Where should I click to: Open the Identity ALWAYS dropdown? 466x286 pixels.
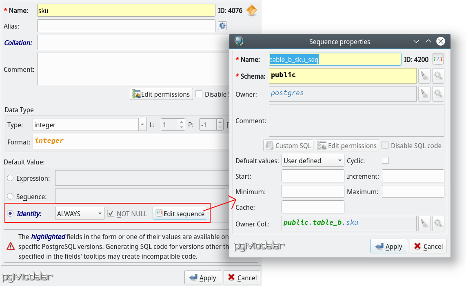[80, 213]
